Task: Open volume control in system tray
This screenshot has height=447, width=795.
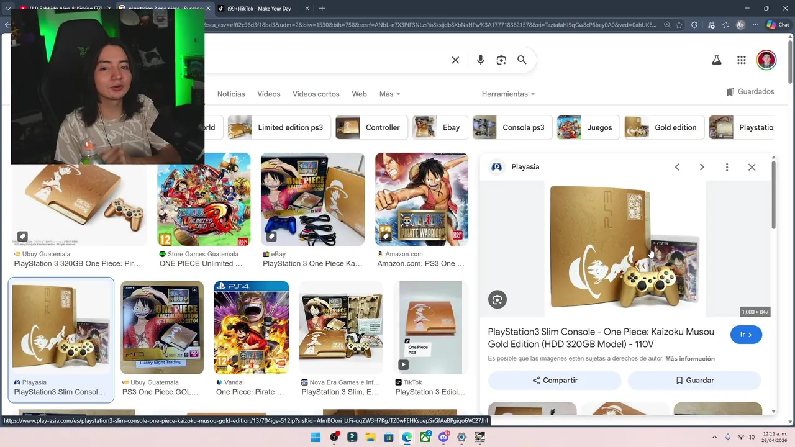Action: [x=751, y=438]
